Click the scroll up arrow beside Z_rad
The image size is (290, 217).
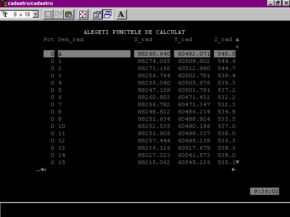(237, 40)
